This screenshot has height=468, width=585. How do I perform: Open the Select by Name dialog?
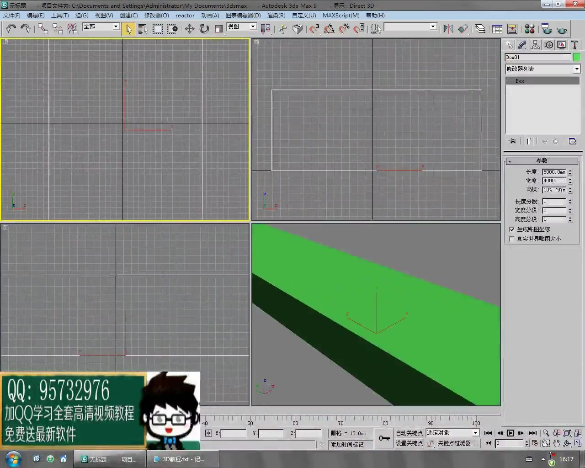point(143,29)
